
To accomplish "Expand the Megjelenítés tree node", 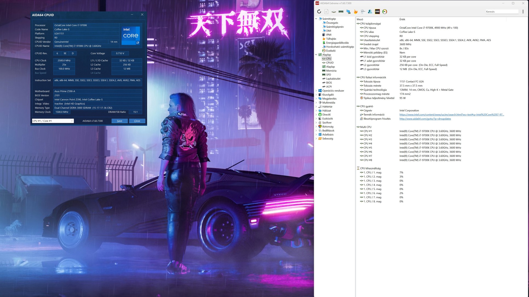I will (x=316, y=99).
